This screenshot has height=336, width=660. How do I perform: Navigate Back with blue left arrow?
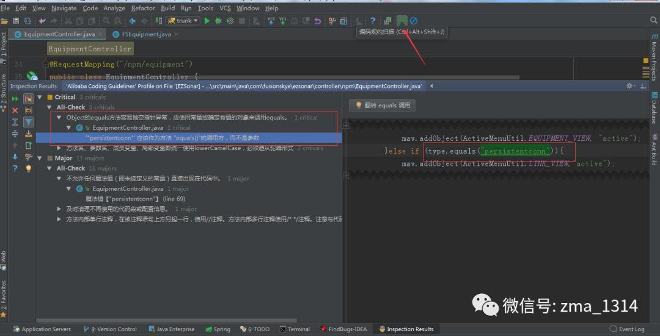(x=132, y=21)
